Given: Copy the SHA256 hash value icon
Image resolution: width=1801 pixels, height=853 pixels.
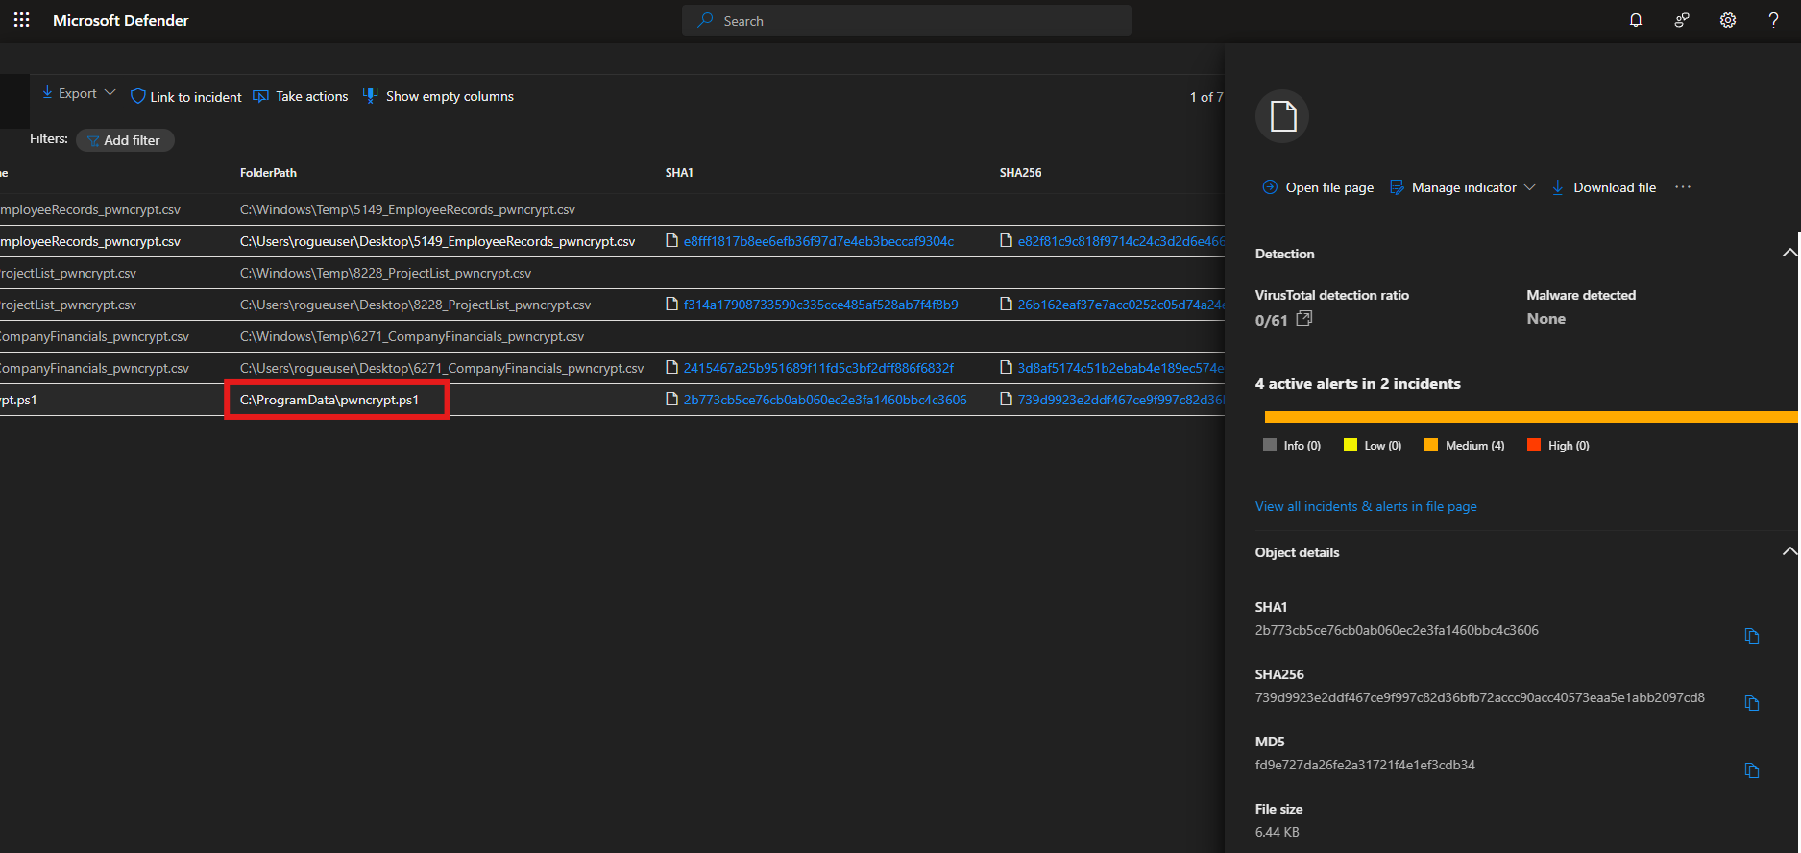Looking at the screenshot, I should coord(1752,703).
